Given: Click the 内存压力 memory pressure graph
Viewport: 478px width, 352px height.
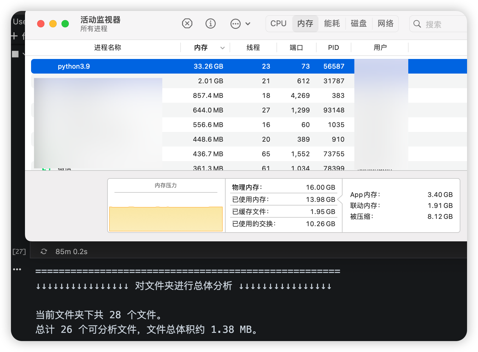Looking at the screenshot, I should [166, 219].
